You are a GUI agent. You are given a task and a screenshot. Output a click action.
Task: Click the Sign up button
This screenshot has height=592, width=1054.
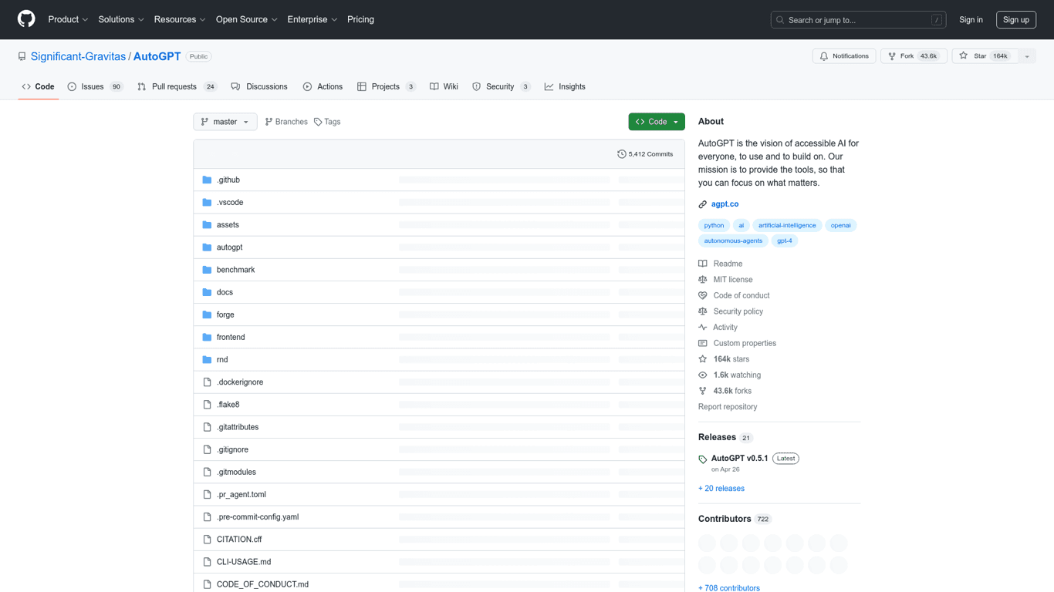1015,20
